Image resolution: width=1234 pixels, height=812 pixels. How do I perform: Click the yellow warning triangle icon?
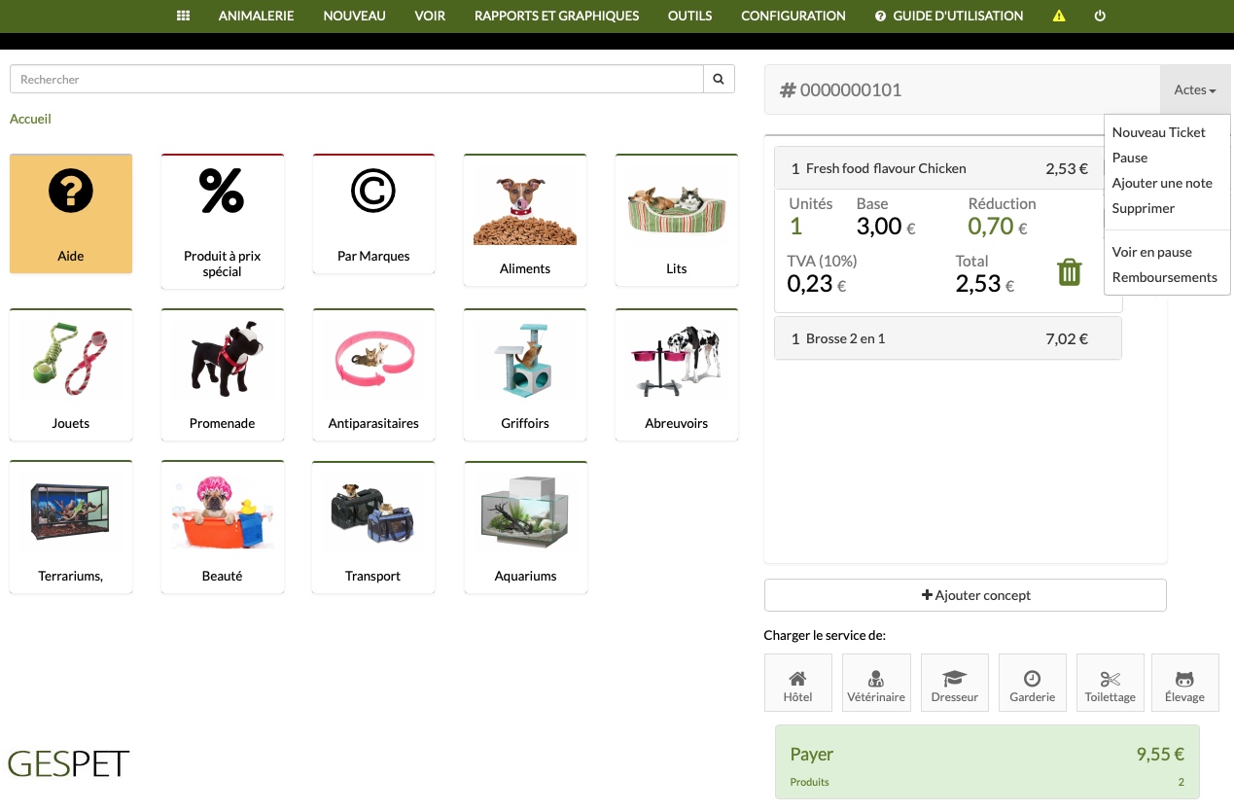pyautogui.click(x=1059, y=17)
